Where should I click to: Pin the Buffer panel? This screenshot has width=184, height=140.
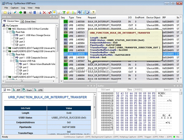[178, 86]
